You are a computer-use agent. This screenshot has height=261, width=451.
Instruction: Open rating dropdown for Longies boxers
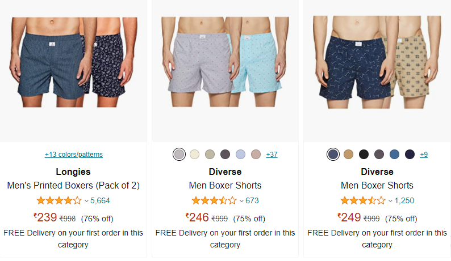pyautogui.click(x=86, y=201)
